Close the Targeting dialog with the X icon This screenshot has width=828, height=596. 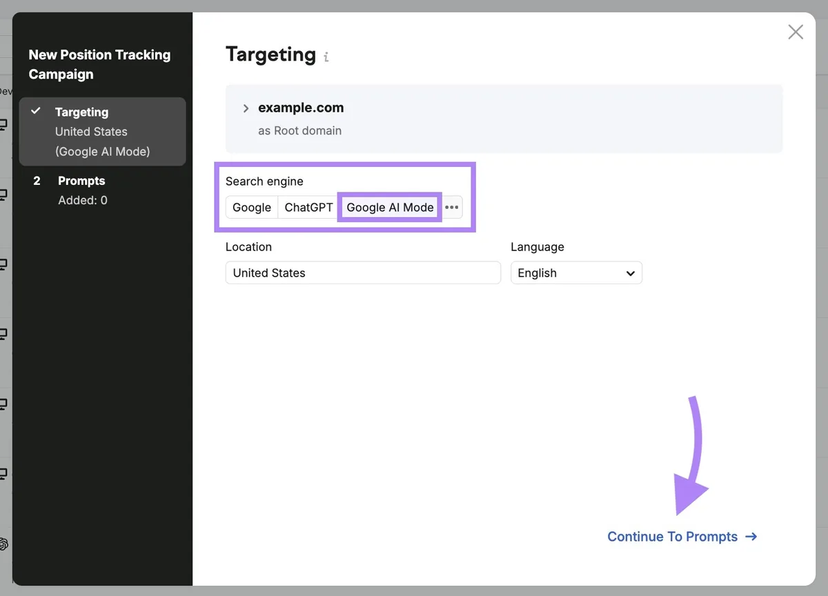tap(796, 32)
